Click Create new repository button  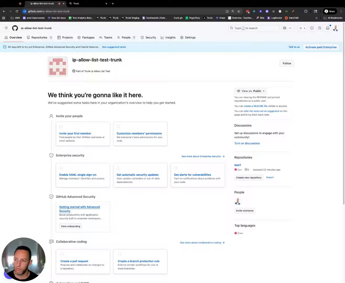click(249, 178)
